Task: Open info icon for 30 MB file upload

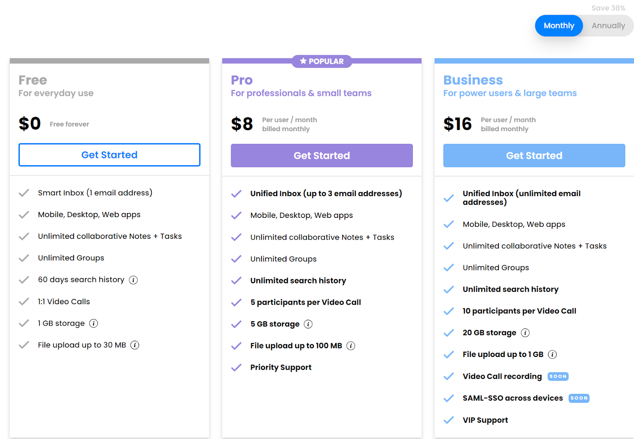Action: (135, 345)
